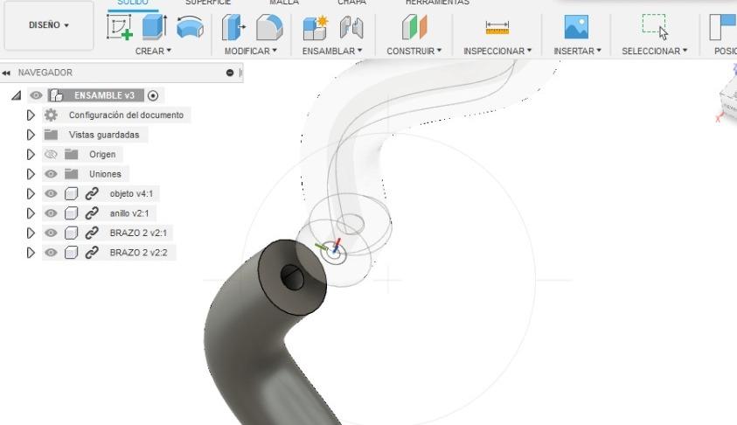Collapse the ENSAMBLE v3 root node
737x425 pixels.
tap(17, 95)
